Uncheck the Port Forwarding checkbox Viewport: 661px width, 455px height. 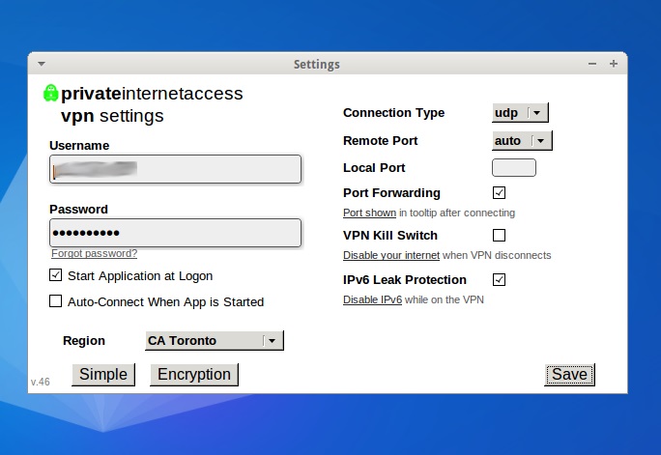click(499, 193)
